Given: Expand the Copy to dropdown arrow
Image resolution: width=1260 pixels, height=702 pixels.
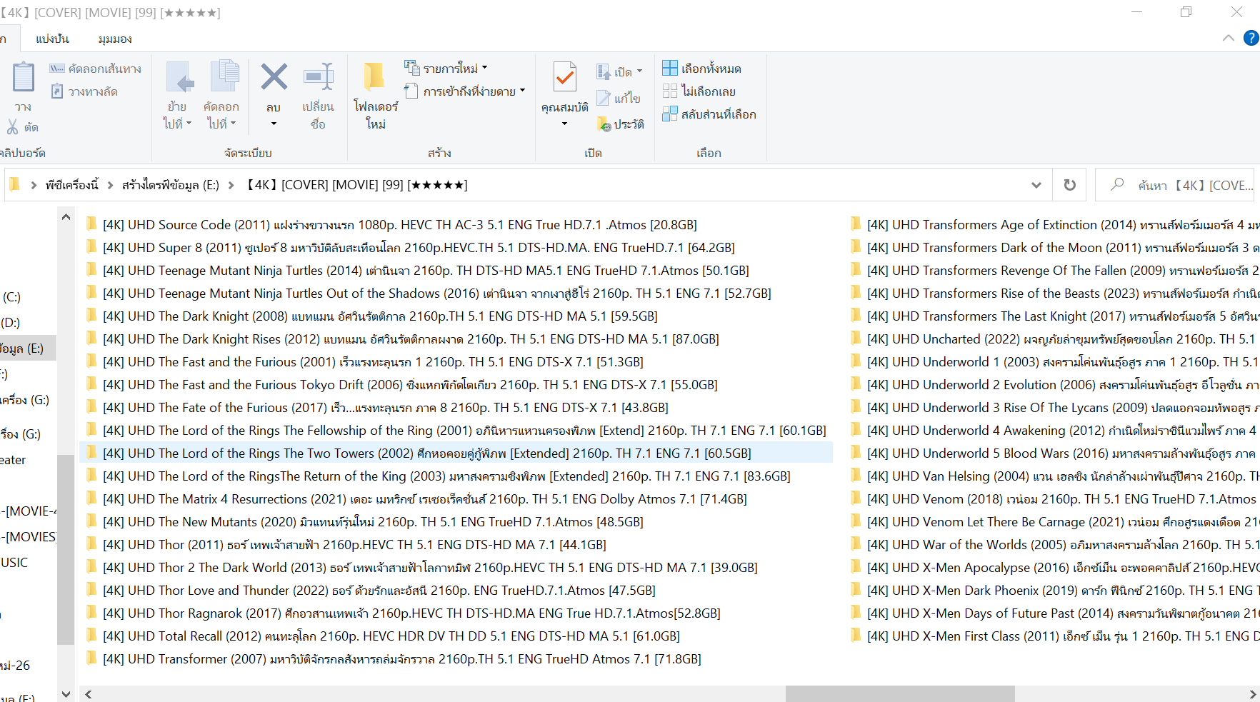Looking at the screenshot, I should pos(233,123).
